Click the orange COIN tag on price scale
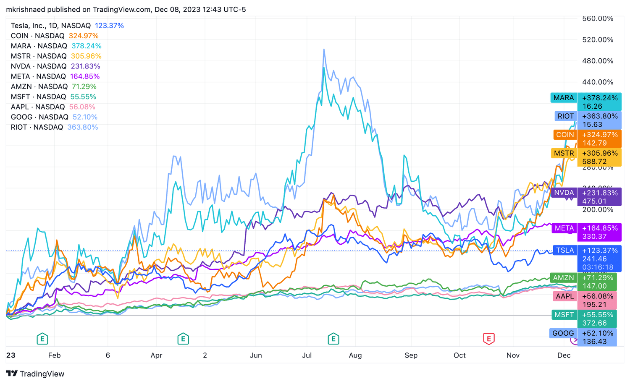The height and width of the screenshot is (384, 630). [565, 135]
